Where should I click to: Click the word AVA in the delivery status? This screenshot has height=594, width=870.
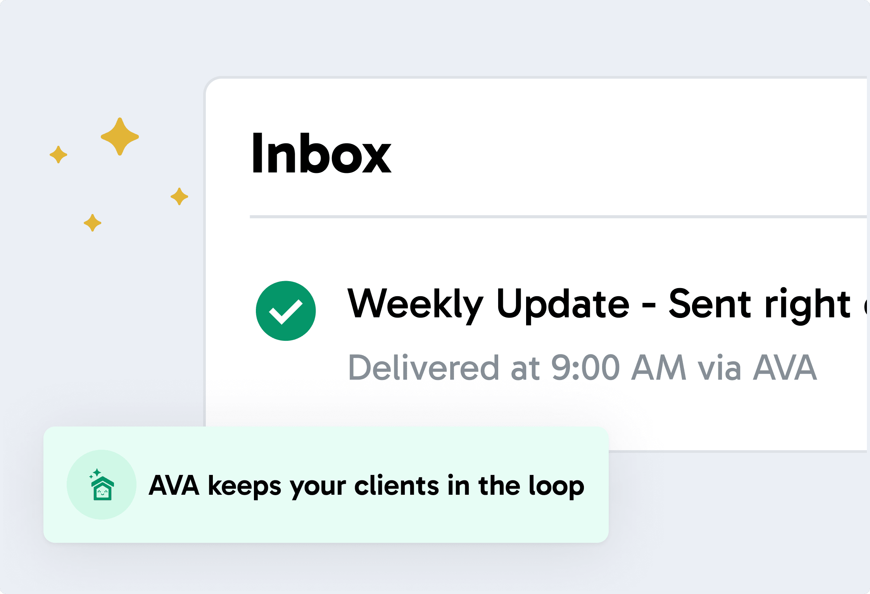(x=785, y=368)
